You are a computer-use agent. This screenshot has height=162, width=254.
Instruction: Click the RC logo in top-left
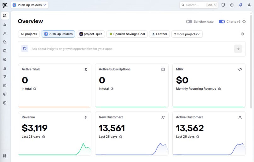[x=5, y=5]
